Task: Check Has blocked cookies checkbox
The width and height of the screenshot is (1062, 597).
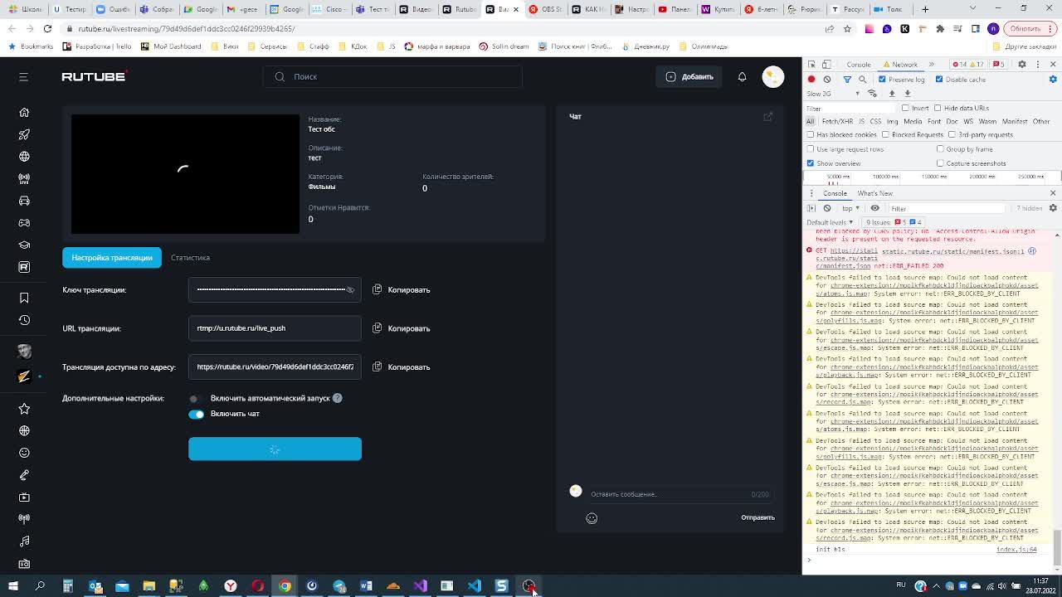Action: coord(811,134)
